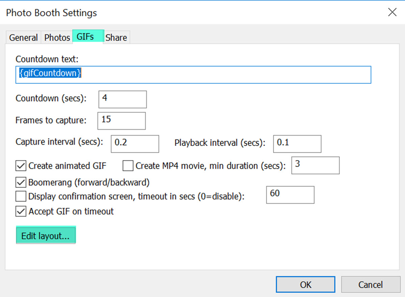The image size is (405, 297).
Task: Go to the Share tab
Action: click(116, 38)
